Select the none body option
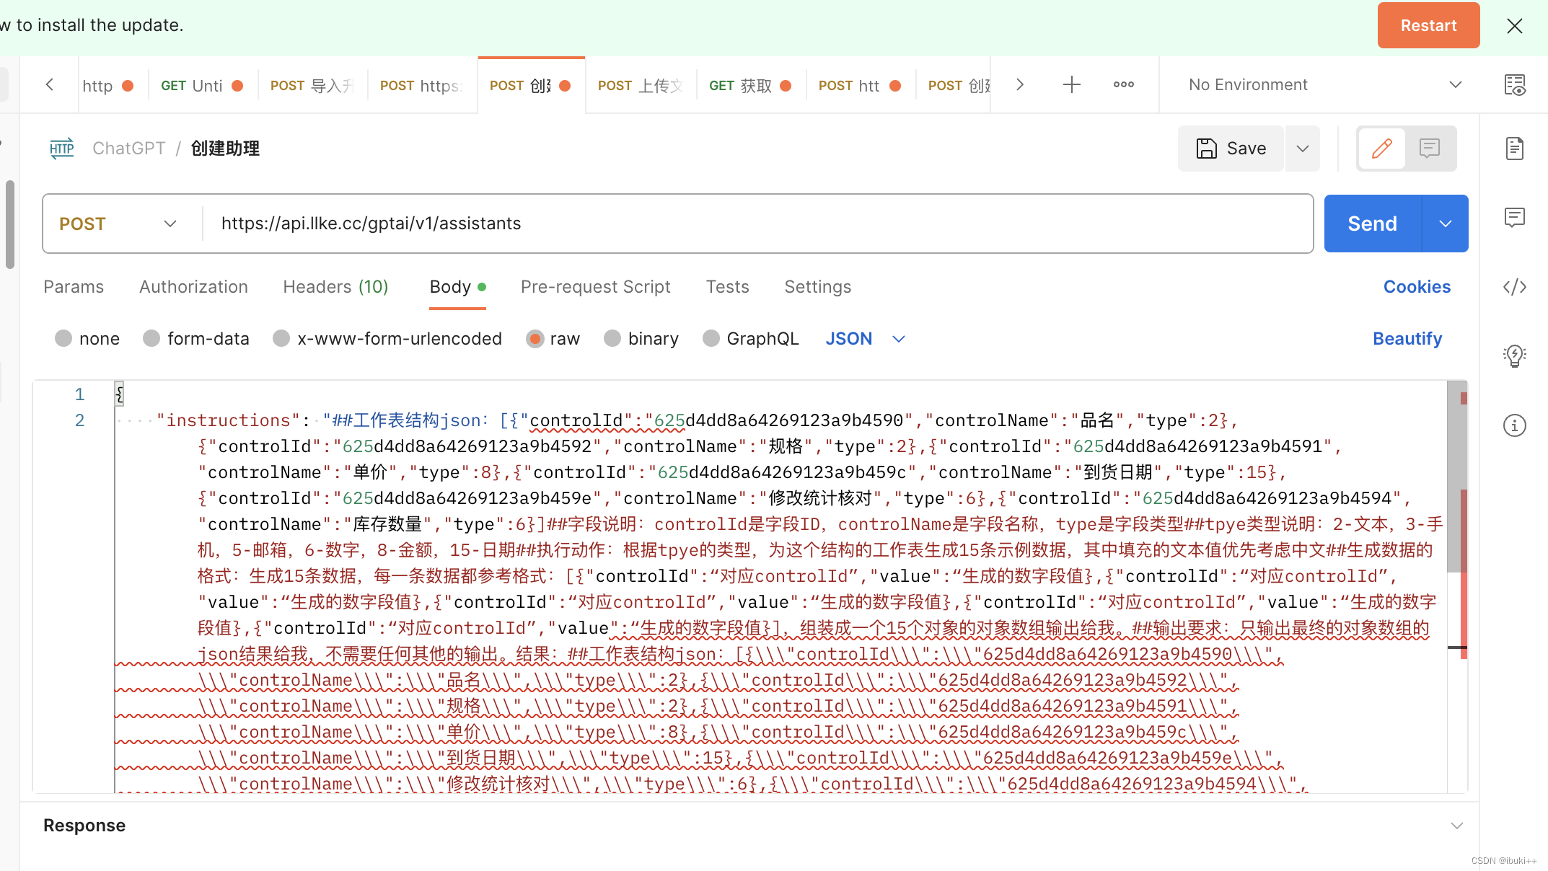The image size is (1548, 871). pyautogui.click(x=63, y=339)
